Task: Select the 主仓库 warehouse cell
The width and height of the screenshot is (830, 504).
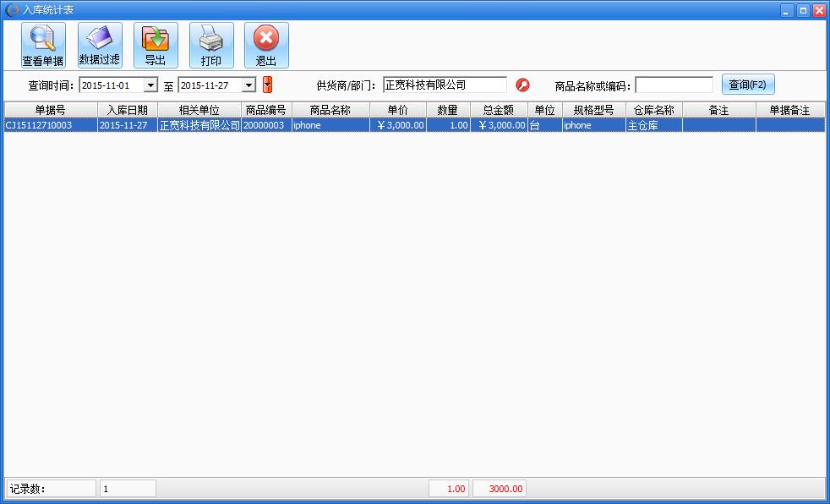Action: click(653, 125)
